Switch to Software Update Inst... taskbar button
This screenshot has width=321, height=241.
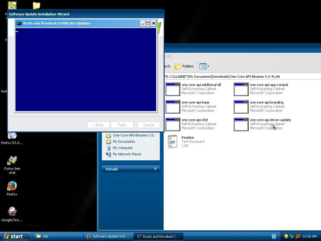[x=109, y=236]
